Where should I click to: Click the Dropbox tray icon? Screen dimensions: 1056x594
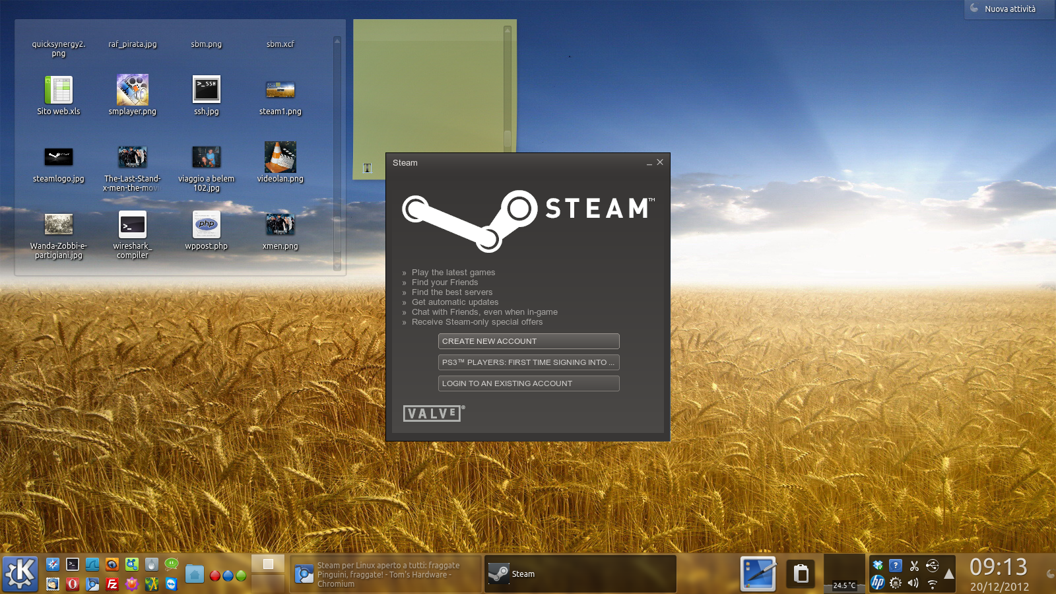[x=878, y=566]
